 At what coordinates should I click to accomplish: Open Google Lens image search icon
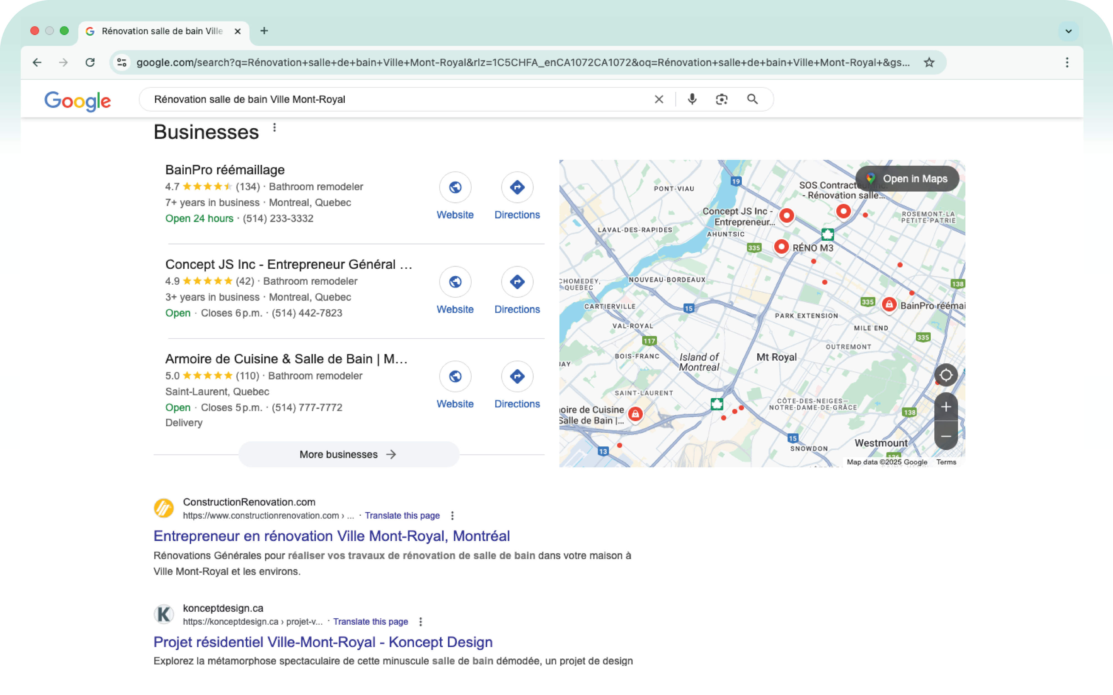point(722,99)
